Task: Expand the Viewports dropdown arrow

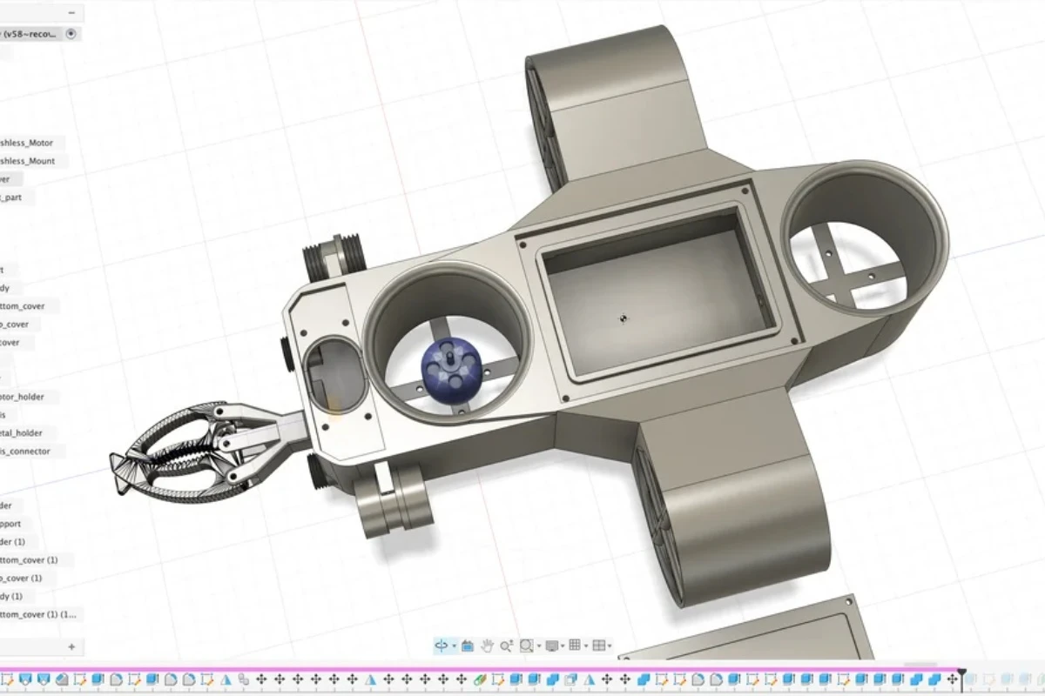Action: click(610, 646)
